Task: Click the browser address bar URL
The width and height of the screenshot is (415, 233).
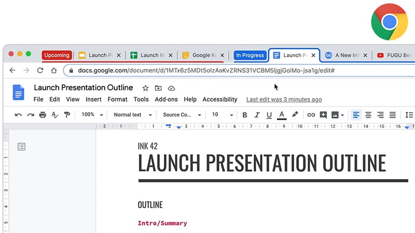Action: [x=206, y=70]
